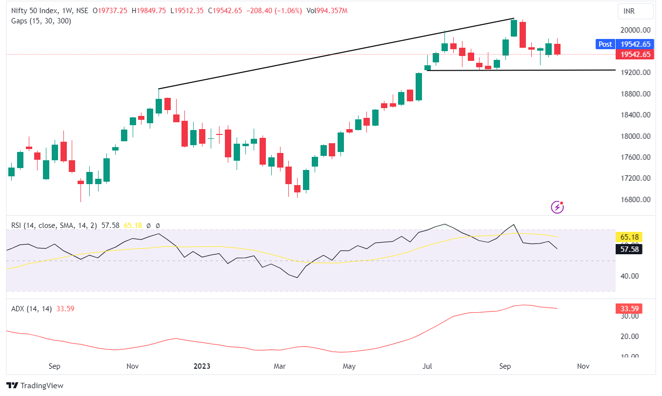
Task: Click the Nov label near chart's right end
Action: point(583,365)
